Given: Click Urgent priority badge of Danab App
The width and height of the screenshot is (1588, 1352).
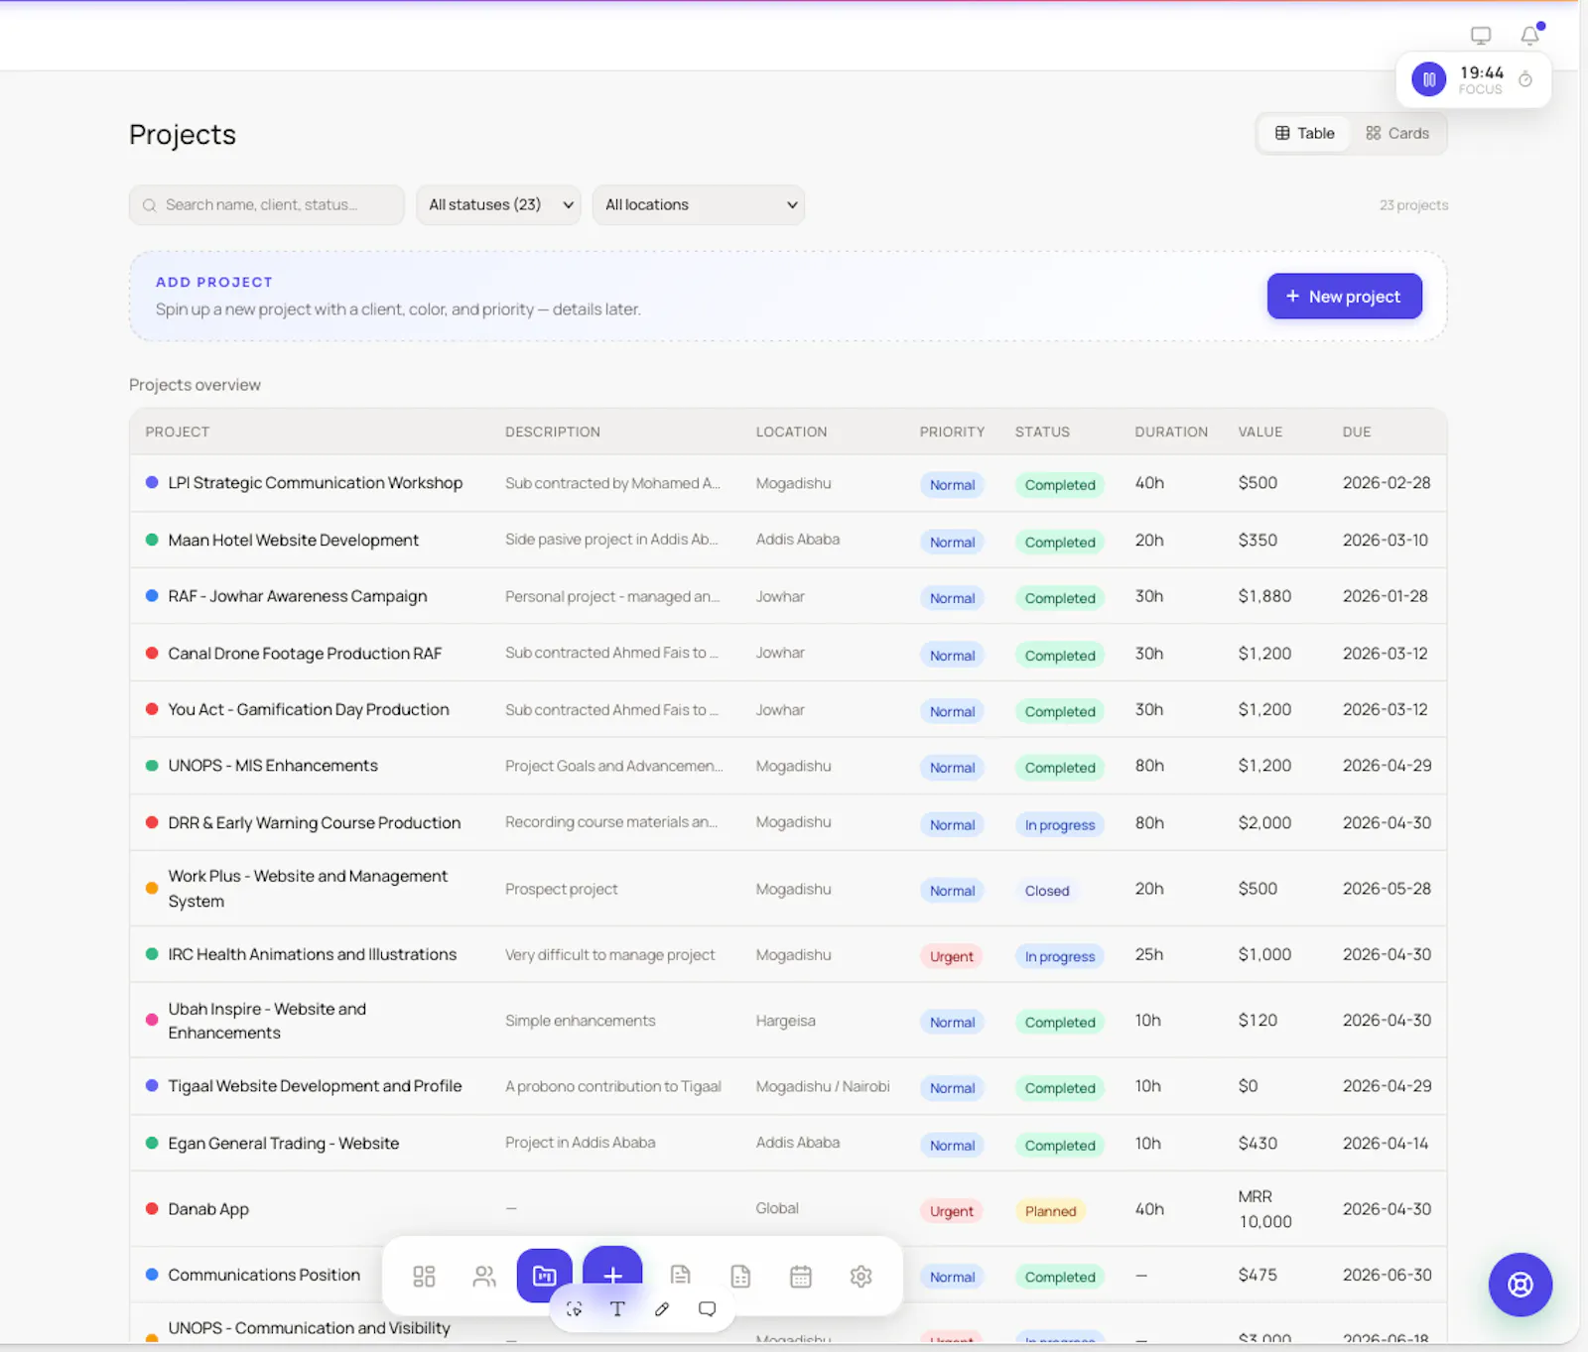Looking at the screenshot, I should click(x=951, y=1211).
